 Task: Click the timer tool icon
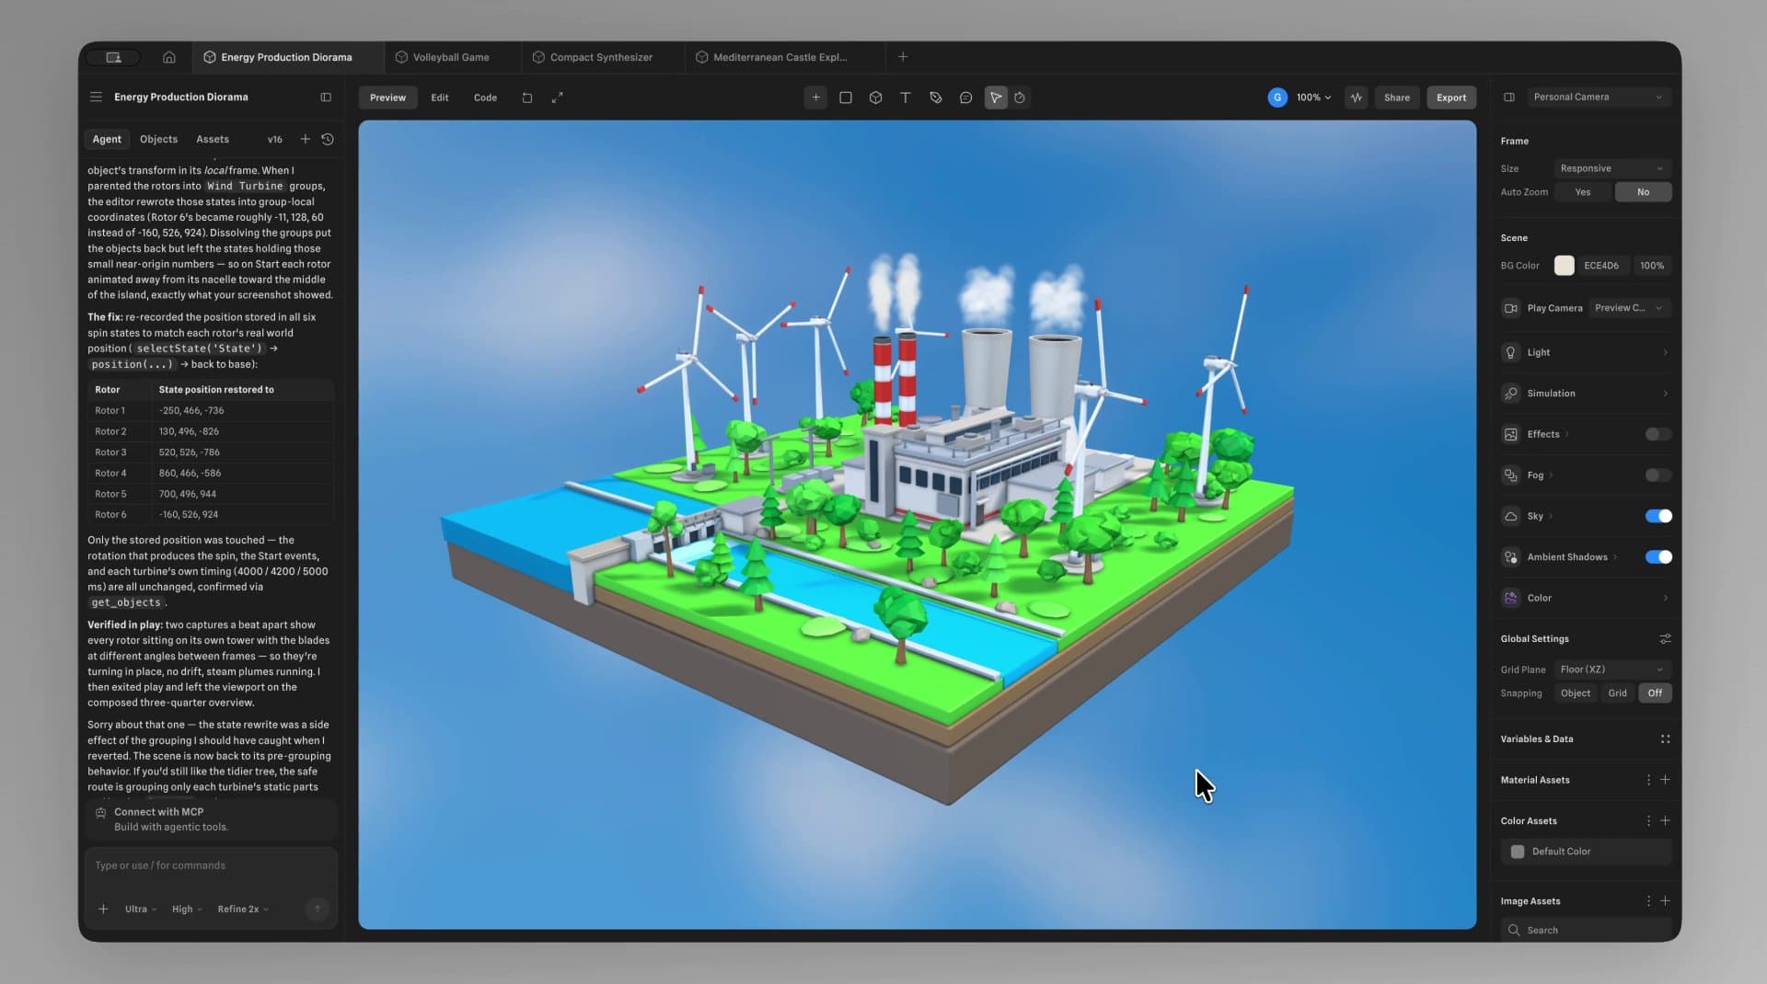[1020, 97]
